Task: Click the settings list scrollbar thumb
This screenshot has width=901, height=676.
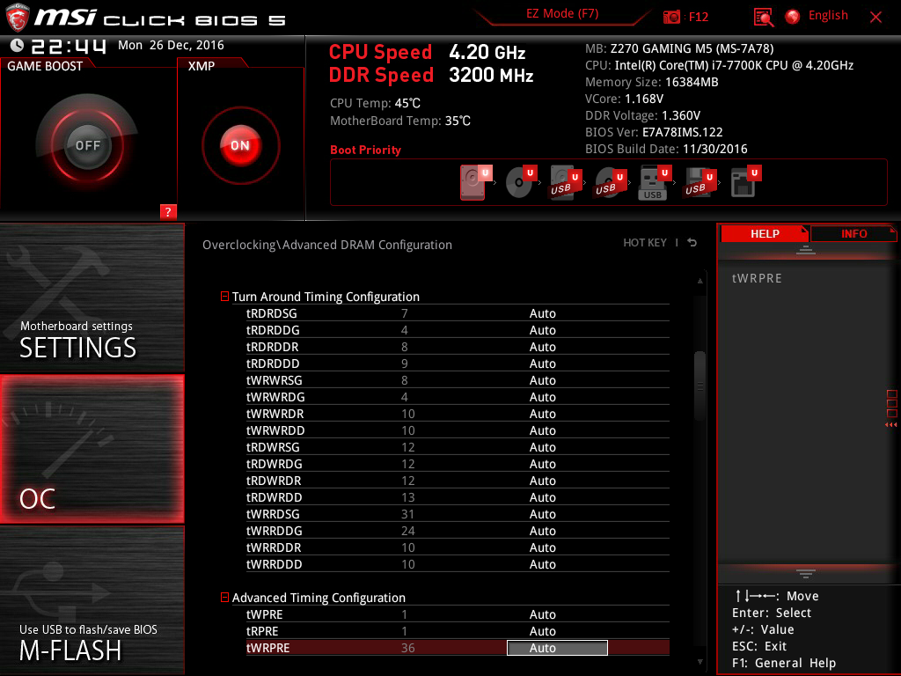Action: [x=700, y=386]
